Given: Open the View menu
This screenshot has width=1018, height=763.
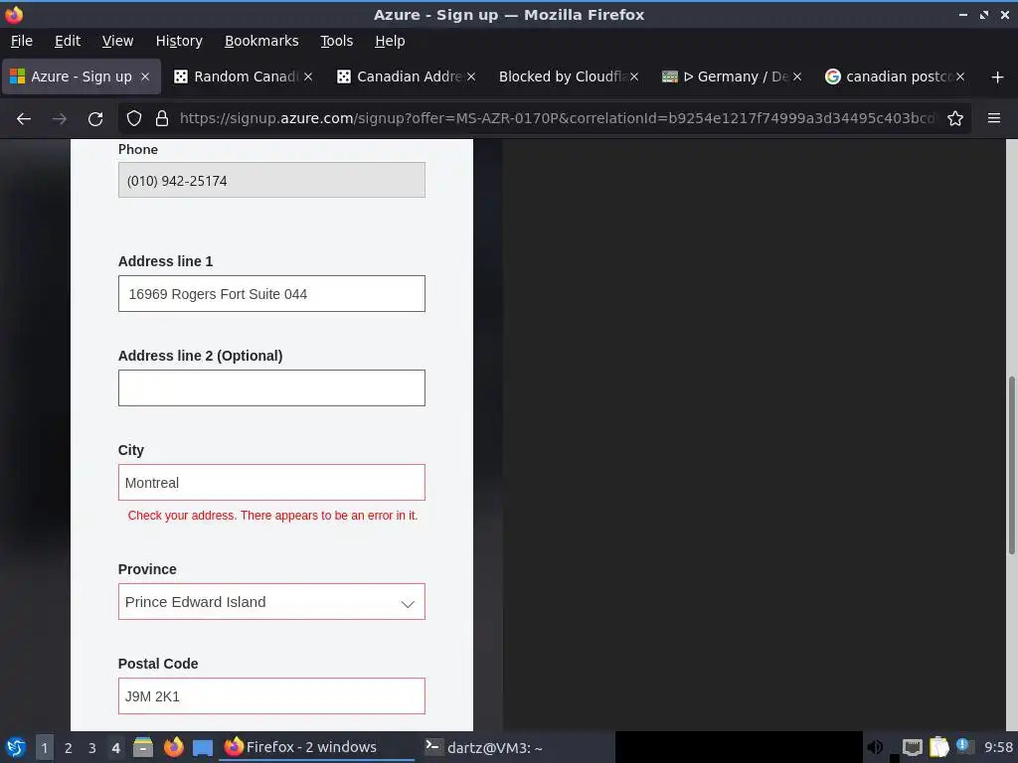Looking at the screenshot, I should click(117, 41).
